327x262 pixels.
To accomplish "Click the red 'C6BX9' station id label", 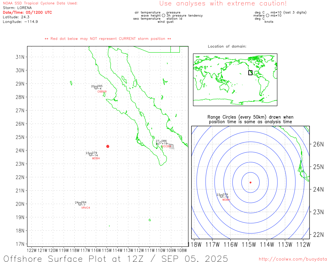I will pyautogui.click(x=102, y=92).
